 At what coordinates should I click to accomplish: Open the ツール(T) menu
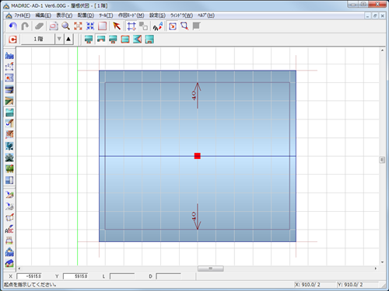pyautogui.click(x=106, y=16)
